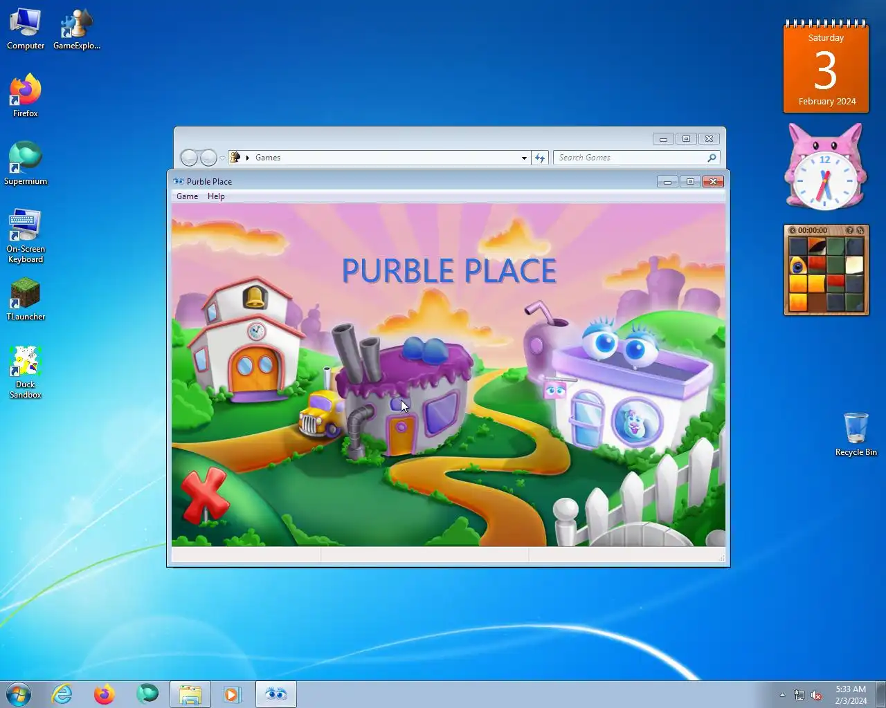Click the Show desktop strip

(x=881, y=694)
